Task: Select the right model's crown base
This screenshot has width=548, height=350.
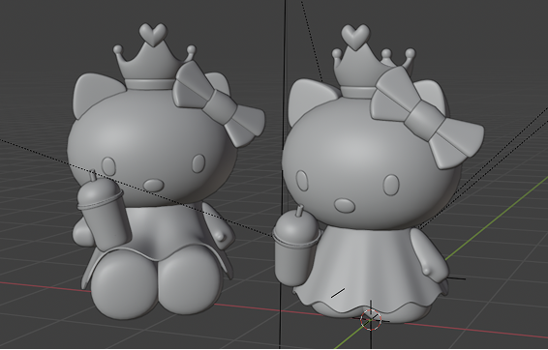Action: [357, 92]
